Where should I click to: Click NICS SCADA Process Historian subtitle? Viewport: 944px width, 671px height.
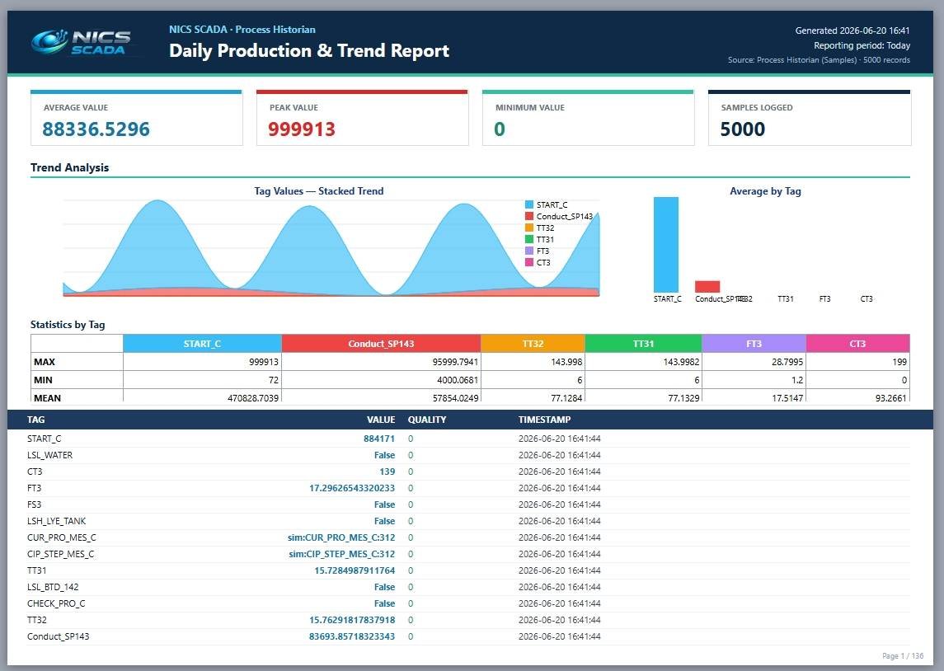click(242, 30)
